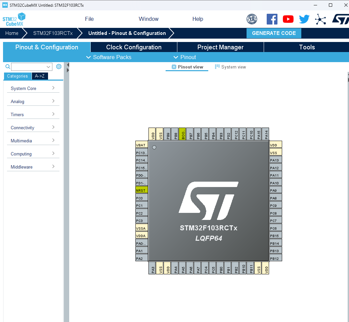
Task: Collapse the left panel with arrow handle
Action: click(x=68, y=65)
